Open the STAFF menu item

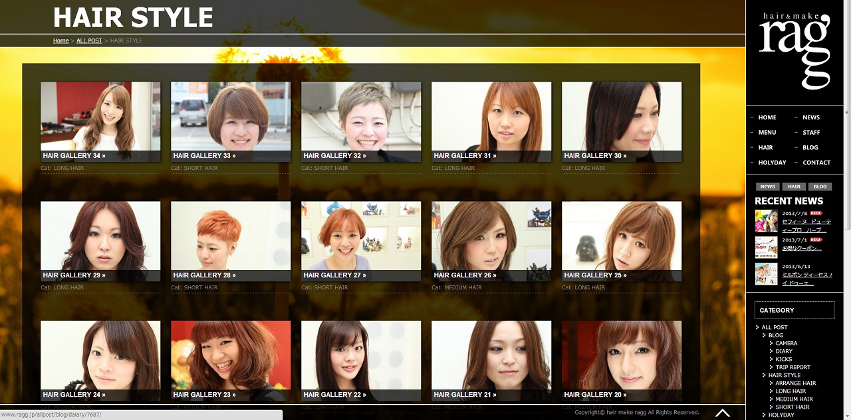pos(811,133)
